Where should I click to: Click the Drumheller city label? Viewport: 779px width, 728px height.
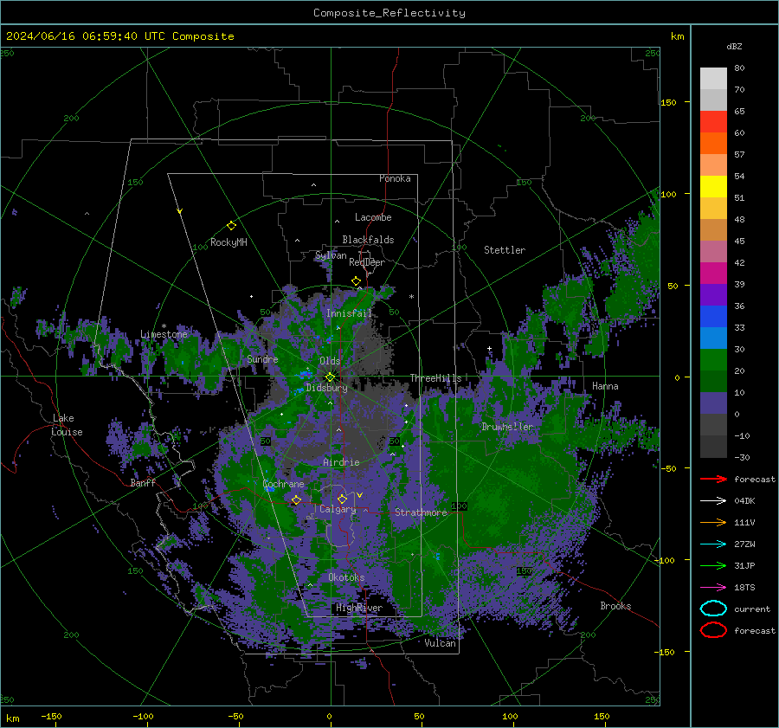click(x=507, y=427)
